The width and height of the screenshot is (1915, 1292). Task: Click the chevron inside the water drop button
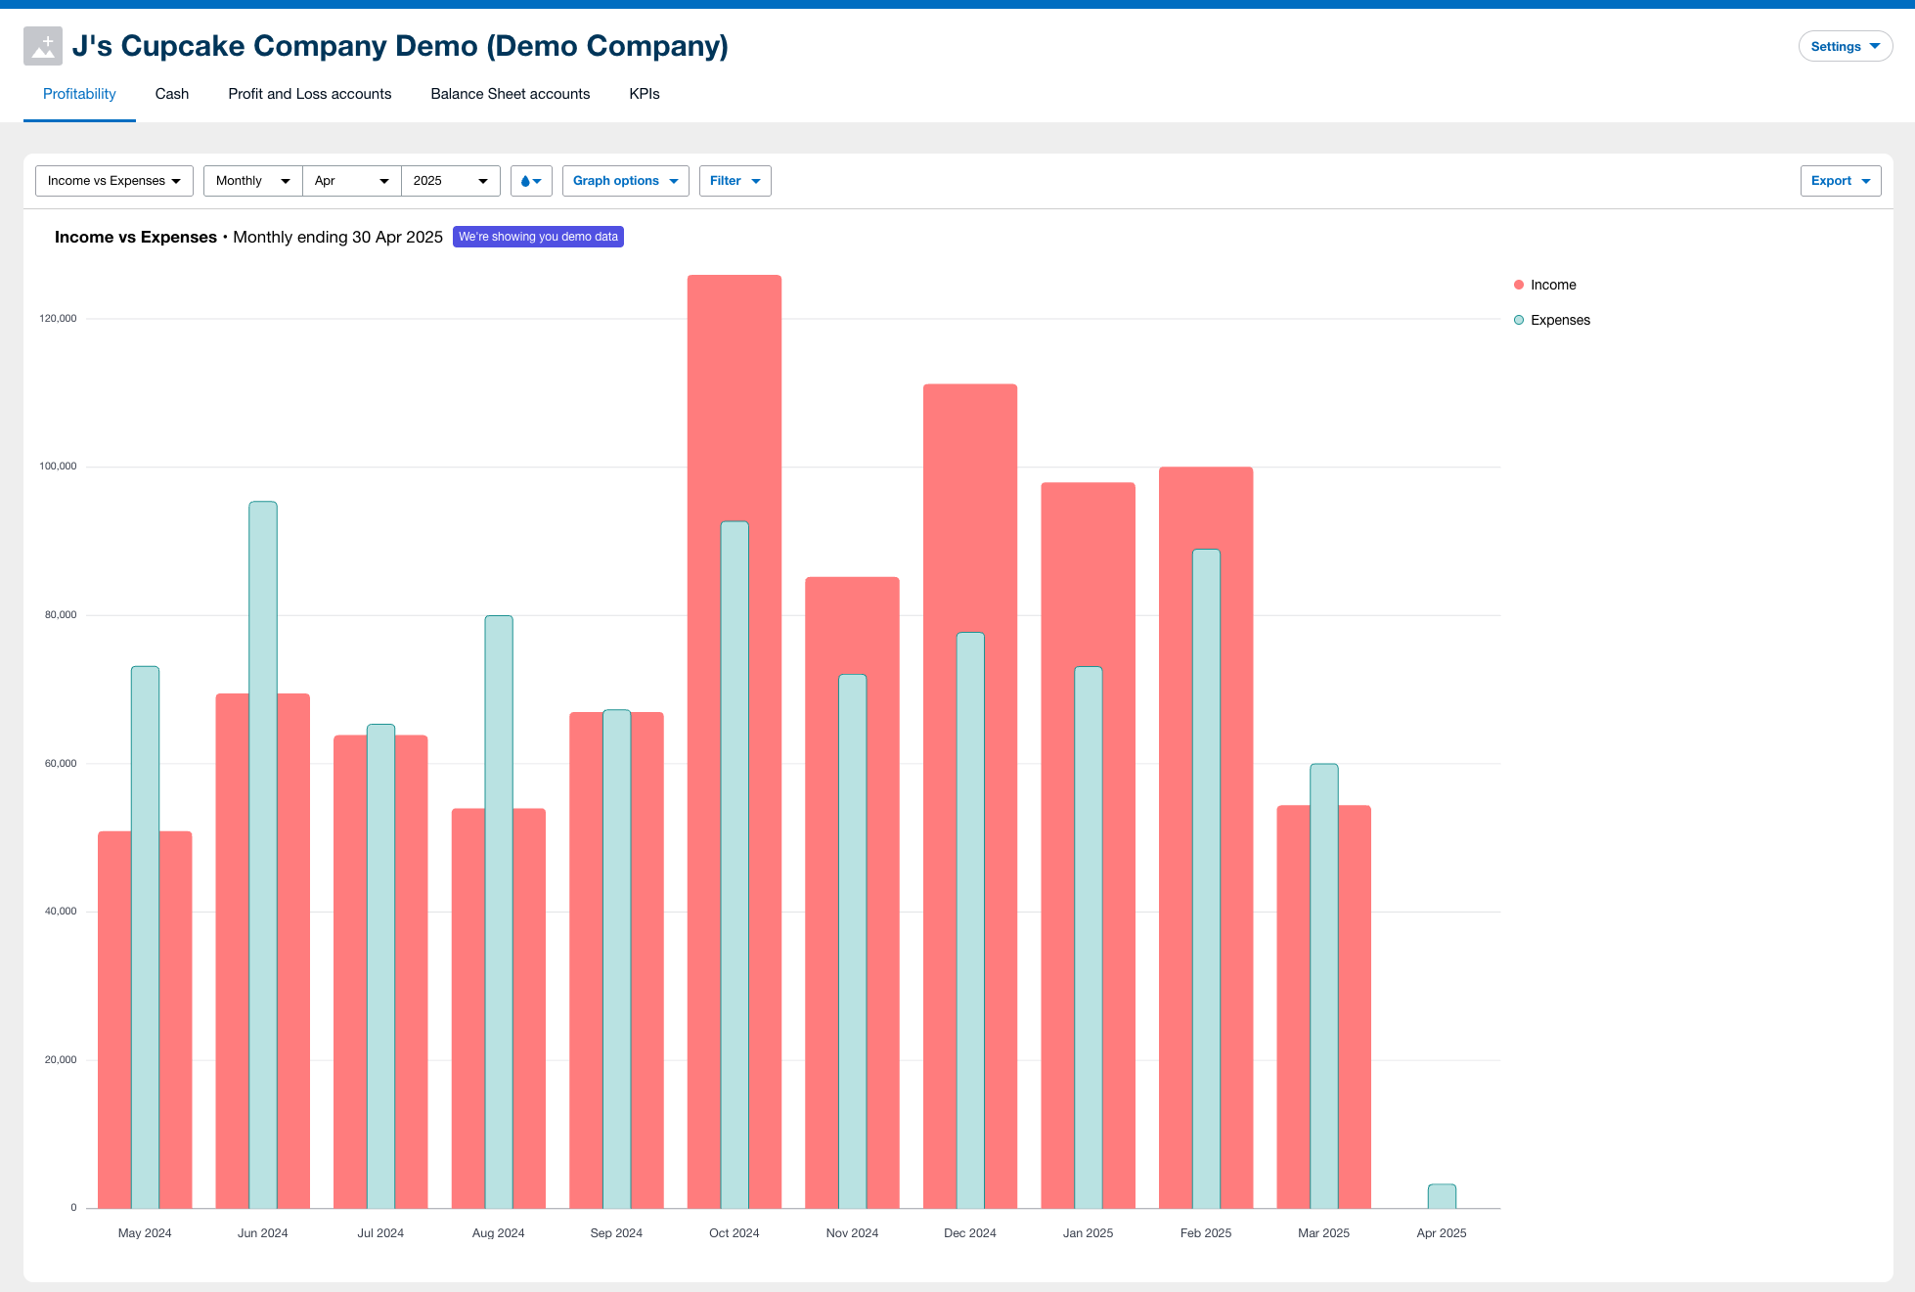(538, 181)
